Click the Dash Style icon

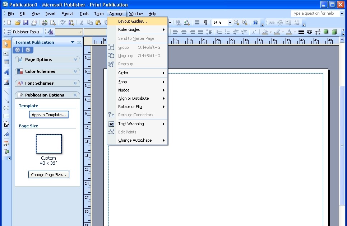[x=309, y=32]
